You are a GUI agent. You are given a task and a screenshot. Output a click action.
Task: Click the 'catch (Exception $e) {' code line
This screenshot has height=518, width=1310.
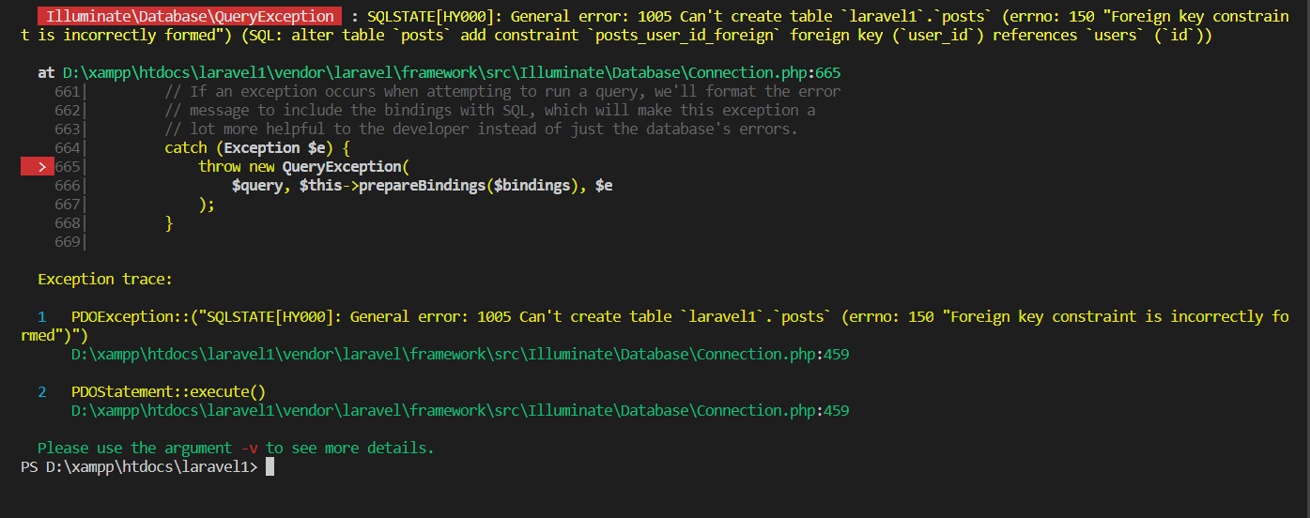click(x=257, y=147)
